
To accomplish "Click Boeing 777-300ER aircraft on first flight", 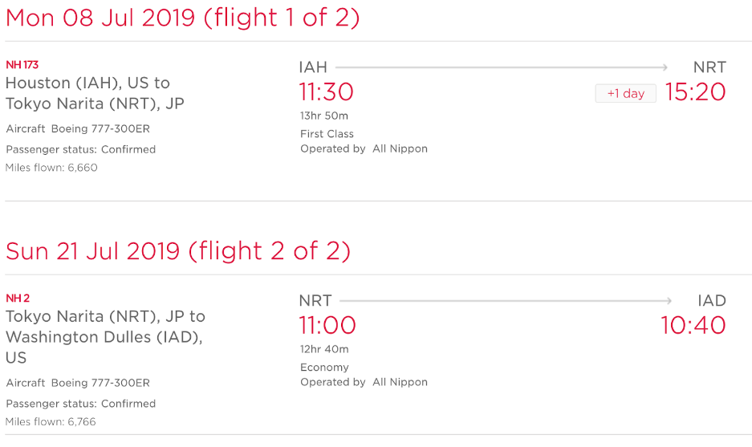I will tap(100, 129).
